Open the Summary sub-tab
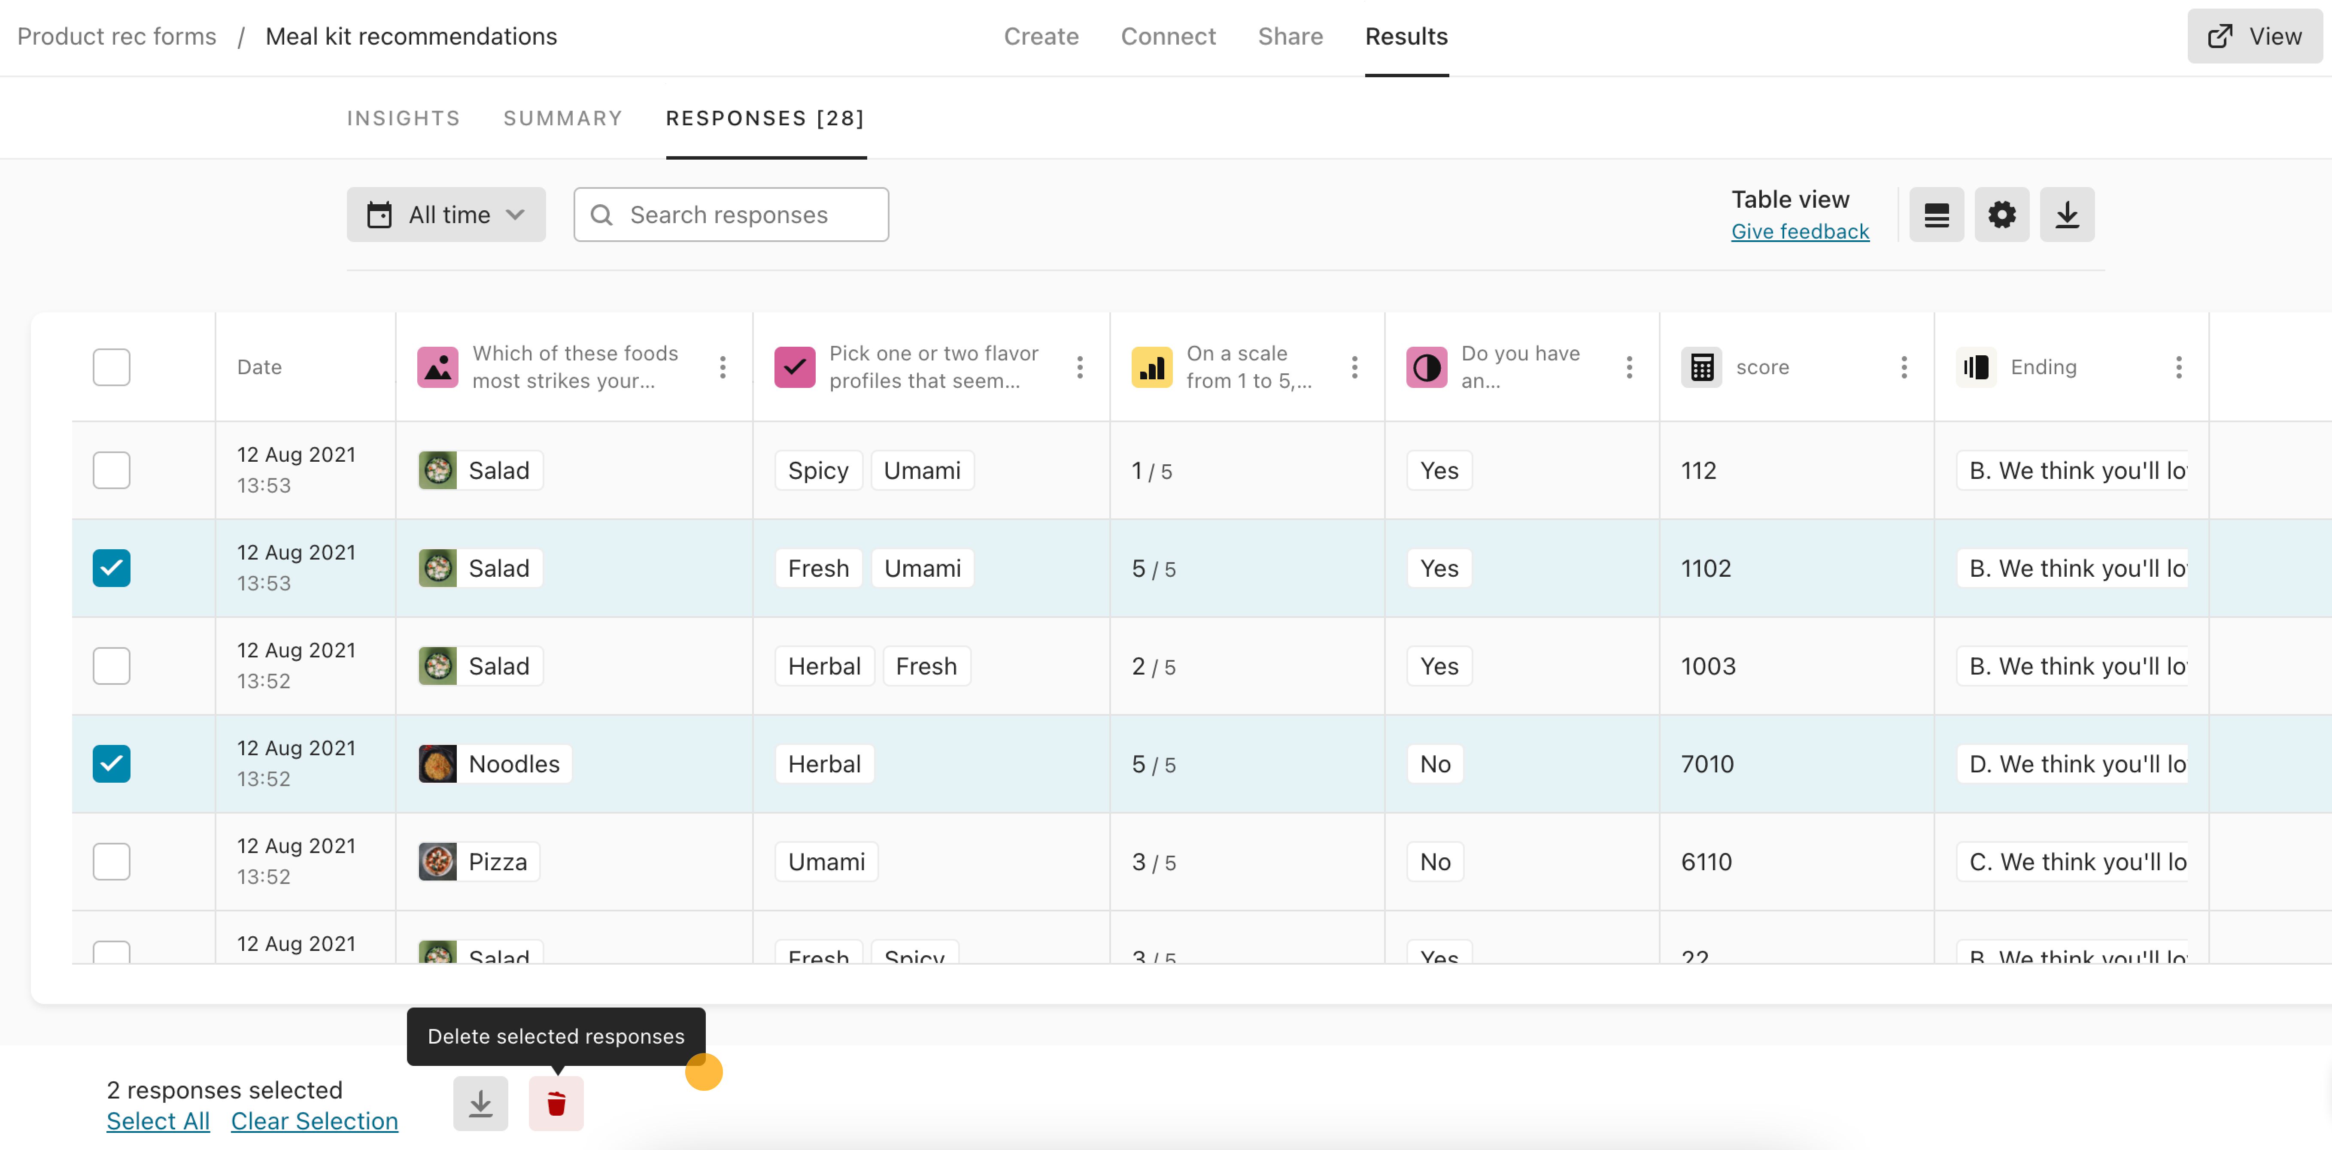2332x1150 pixels. point(562,118)
